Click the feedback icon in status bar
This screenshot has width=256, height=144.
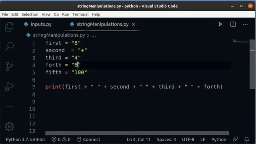point(235,139)
